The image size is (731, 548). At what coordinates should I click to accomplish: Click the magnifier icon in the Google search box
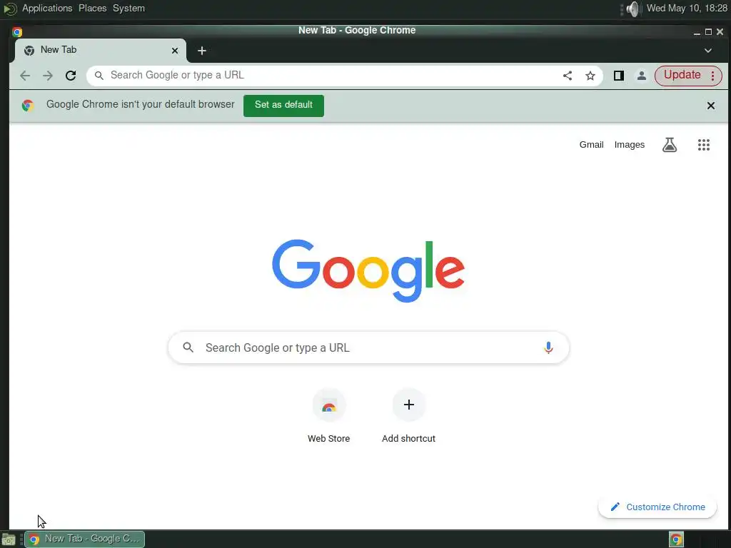coord(188,347)
